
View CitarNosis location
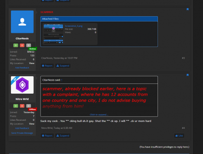coord(32,63)
